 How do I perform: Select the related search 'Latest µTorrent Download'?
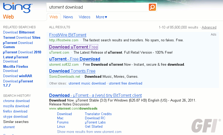pos(16,59)
